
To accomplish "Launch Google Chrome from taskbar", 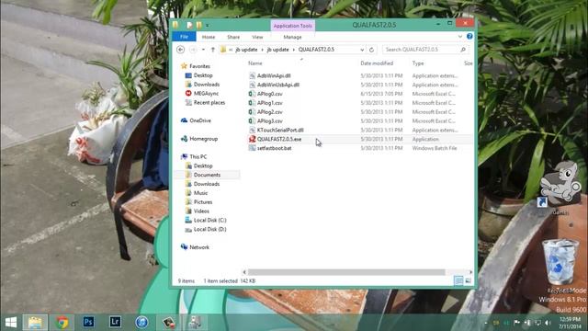I will pos(62,323).
